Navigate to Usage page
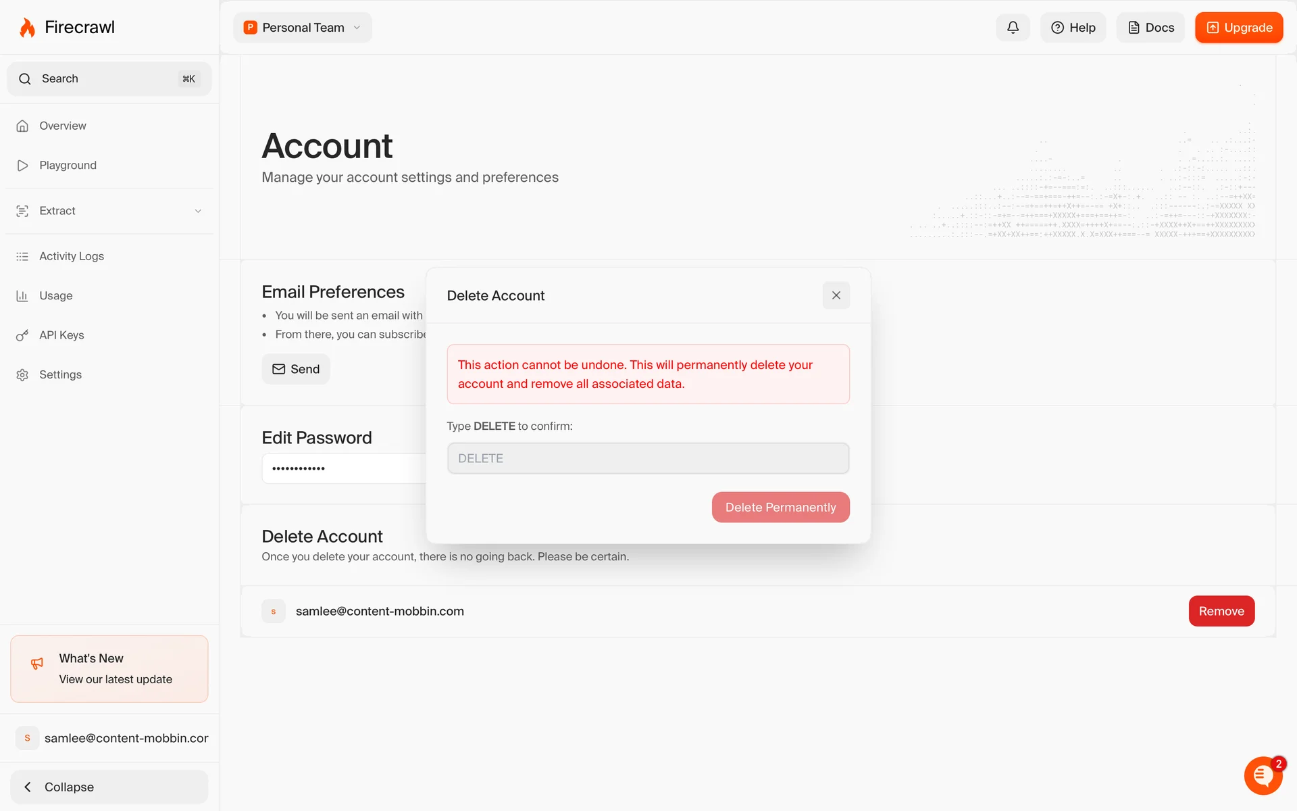The image size is (1297, 811). (55, 296)
